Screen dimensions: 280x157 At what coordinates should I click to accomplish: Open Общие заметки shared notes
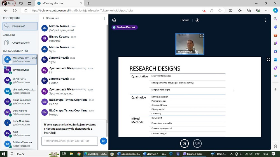point(20,43)
